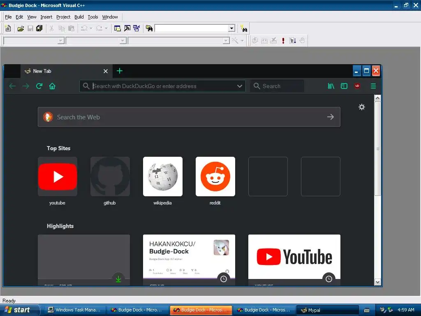Switch to Windows Task Manager taskbar item
The width and height of the screenshot is (421, 316).
tap(74, 310)
